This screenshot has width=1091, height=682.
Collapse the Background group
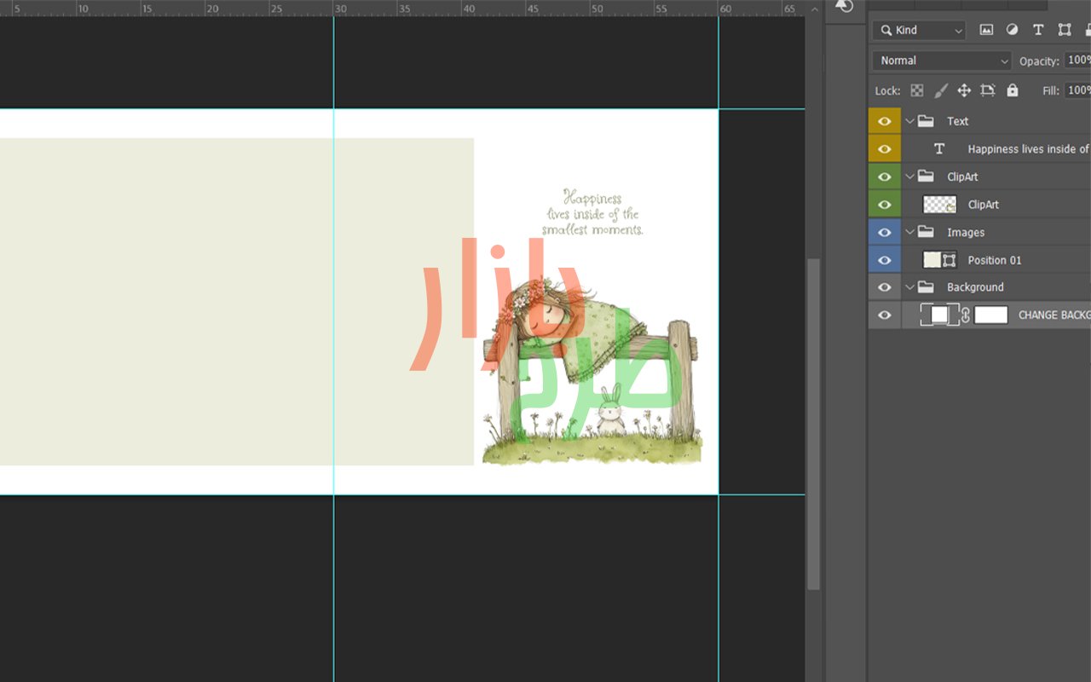point(909,287)
